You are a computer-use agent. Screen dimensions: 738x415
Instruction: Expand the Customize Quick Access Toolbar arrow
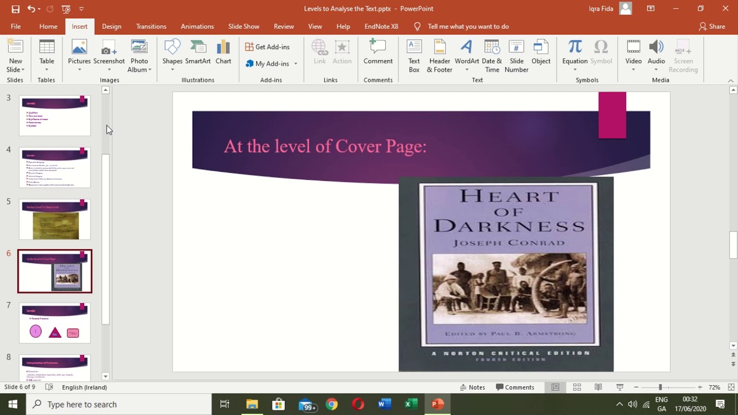(x=81, y=9)
